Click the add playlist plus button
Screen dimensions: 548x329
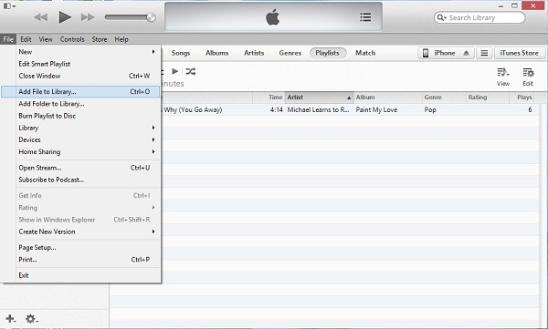[10, 319]
